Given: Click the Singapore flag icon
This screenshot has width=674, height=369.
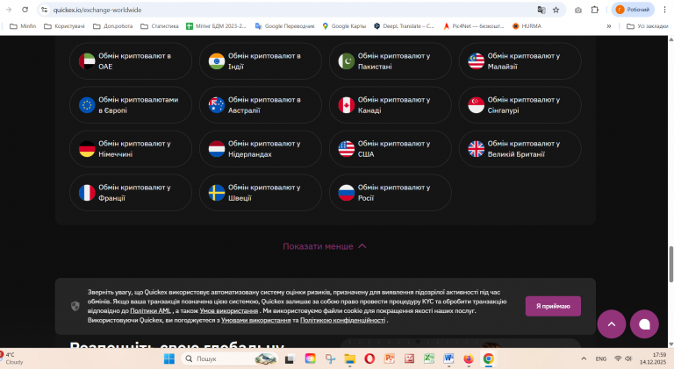Looking at the screenshot, I should click(476, 105).
